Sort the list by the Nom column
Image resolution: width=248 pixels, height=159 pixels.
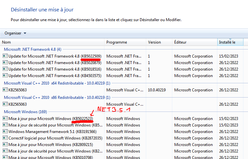pyautogui.click(x=52, y=42)
